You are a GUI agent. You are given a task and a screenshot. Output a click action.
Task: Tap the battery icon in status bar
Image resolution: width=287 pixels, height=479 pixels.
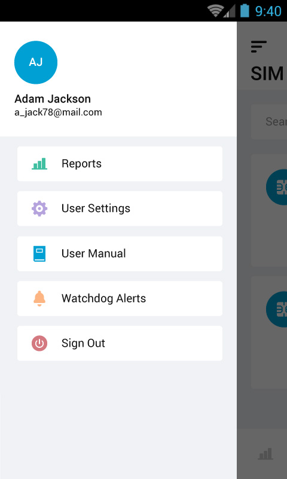(245, 11)
